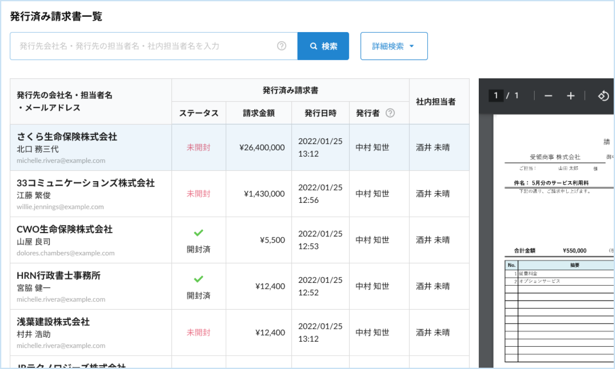Click the 検索 search button
This screenshot has height=369, width=615.
(x=323, y=46)
